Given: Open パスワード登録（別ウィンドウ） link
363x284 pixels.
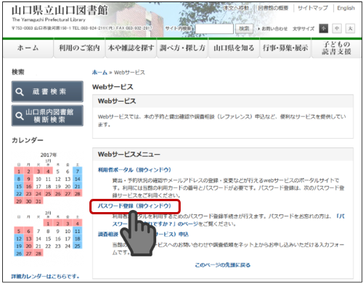Looking at the screenshot, I should (x=134, y=206).
